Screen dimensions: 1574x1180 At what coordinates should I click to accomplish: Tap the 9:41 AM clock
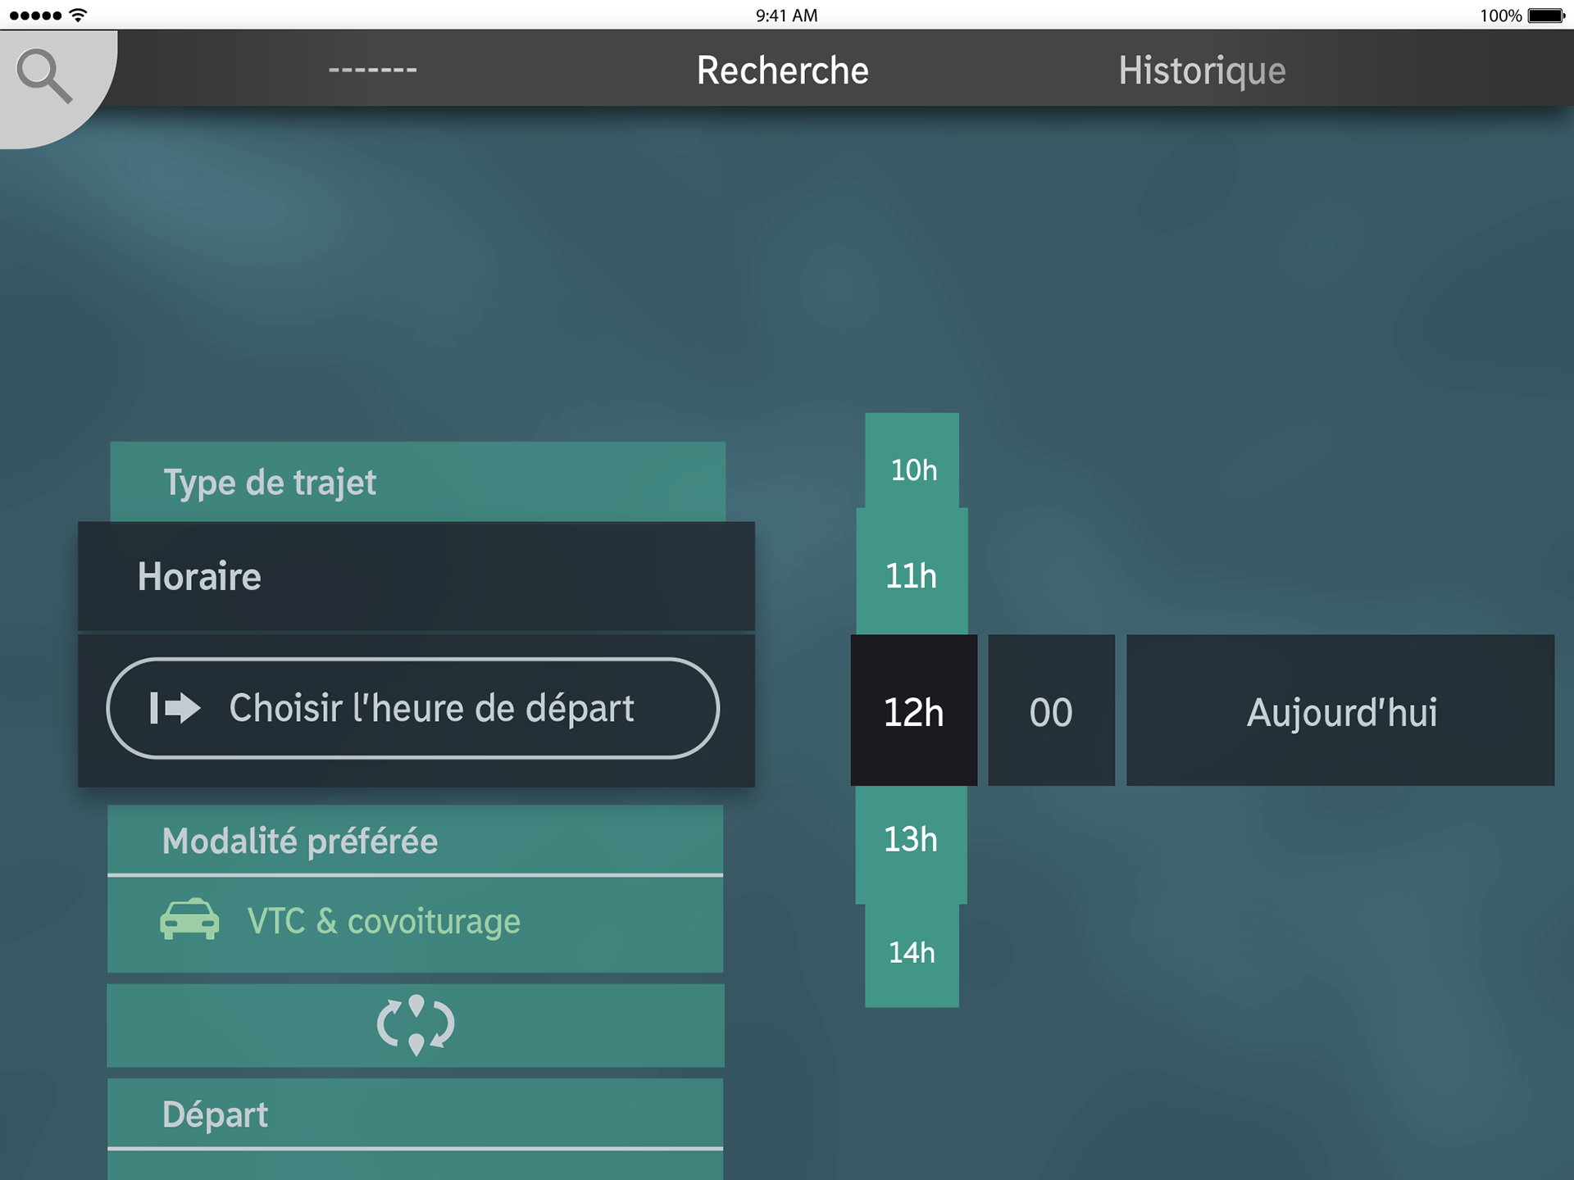[x=786, y=16]
